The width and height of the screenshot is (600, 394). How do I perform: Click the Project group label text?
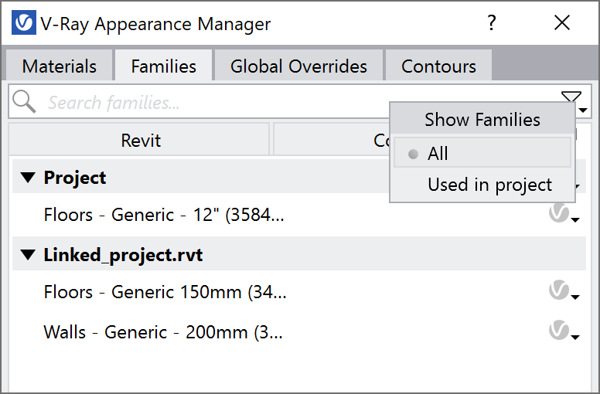pyautogui.click(x=75, y=178)
